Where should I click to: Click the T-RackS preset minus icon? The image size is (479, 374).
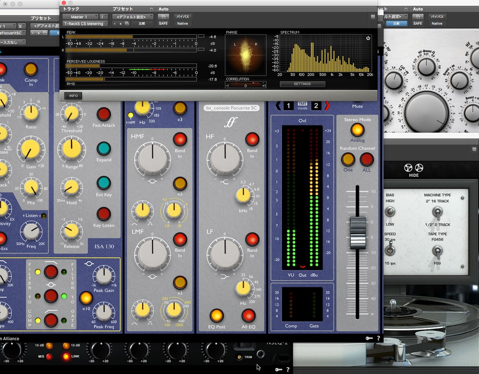coord(115,24)
